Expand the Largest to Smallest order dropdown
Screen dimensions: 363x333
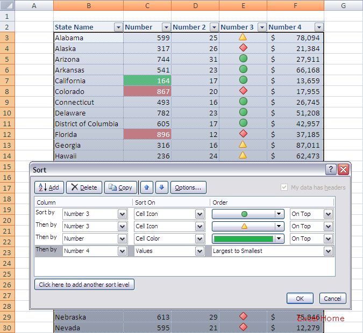pos(328,251)
